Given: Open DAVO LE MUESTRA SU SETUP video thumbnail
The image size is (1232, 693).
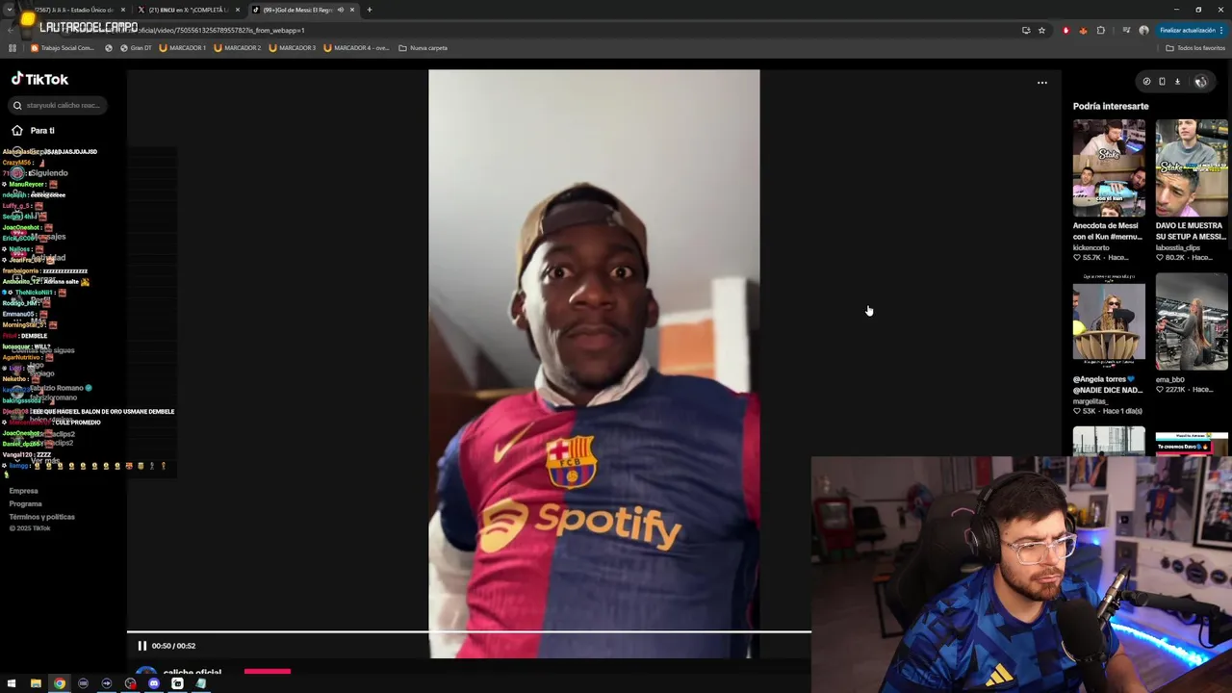Looking at the screenshot, I should (1192, 167).
